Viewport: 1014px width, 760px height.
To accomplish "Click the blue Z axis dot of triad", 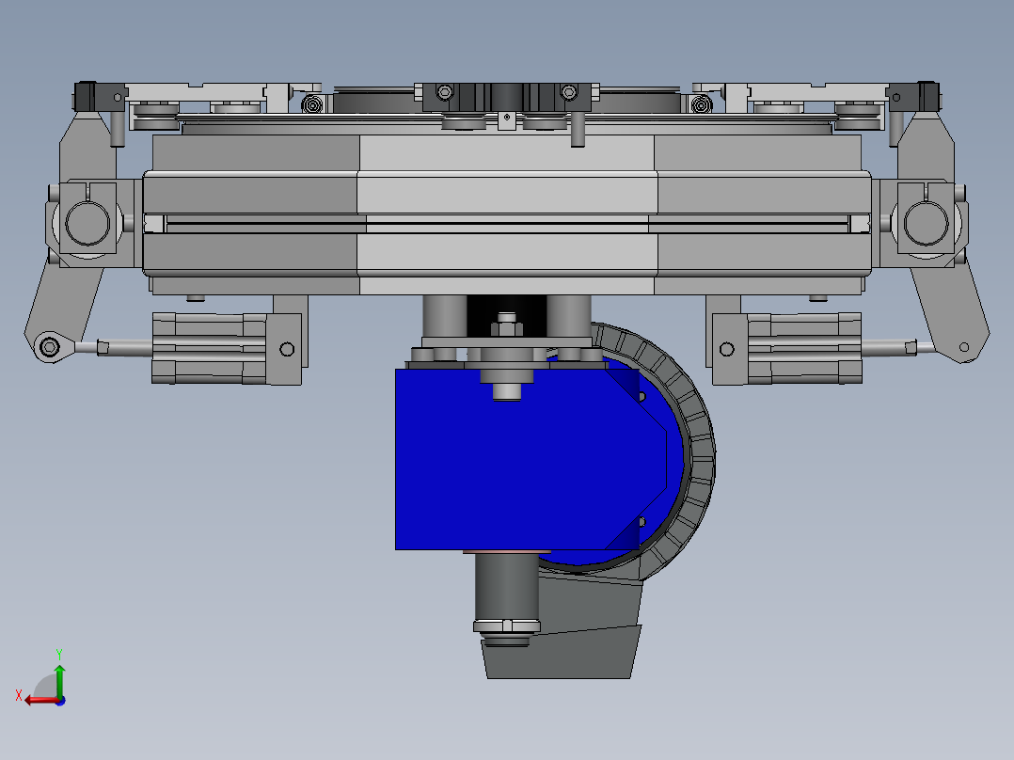I will pos(60,701).
